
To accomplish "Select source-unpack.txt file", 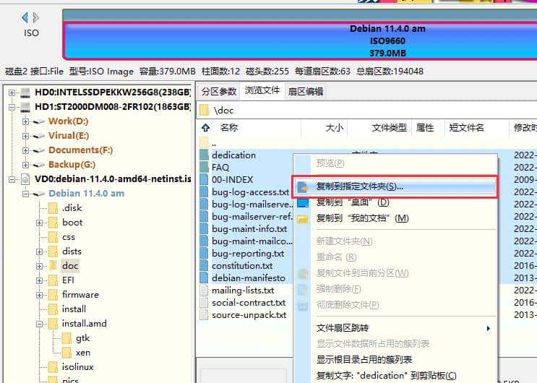I will click(249, 315).
